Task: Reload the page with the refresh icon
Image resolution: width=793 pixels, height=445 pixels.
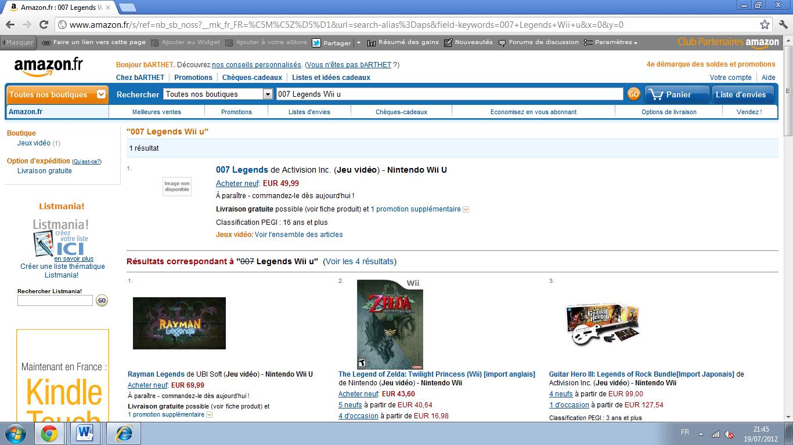Action: point(44,25)
